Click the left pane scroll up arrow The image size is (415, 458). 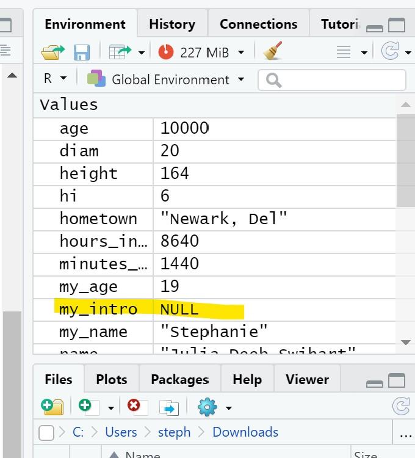[12, 75]
